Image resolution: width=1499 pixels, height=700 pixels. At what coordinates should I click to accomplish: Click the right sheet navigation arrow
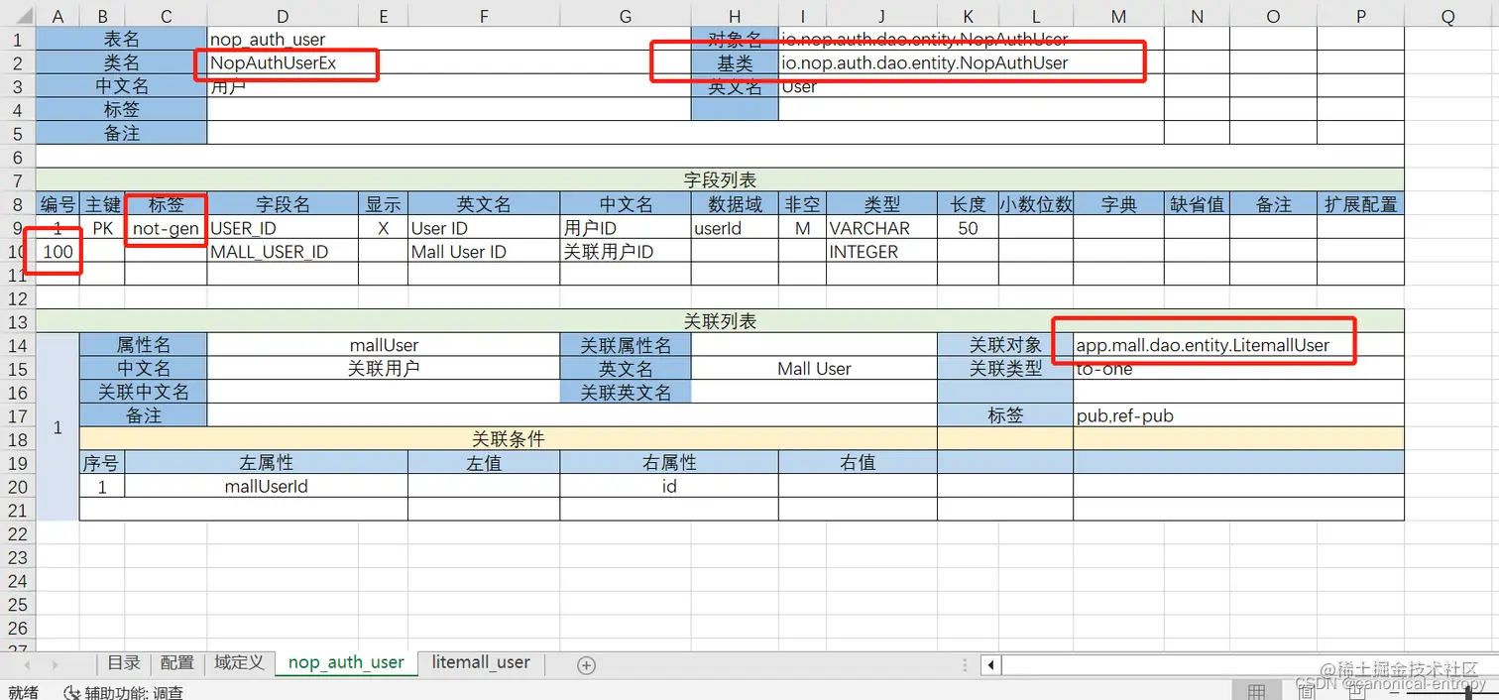(x=55, y=663)
